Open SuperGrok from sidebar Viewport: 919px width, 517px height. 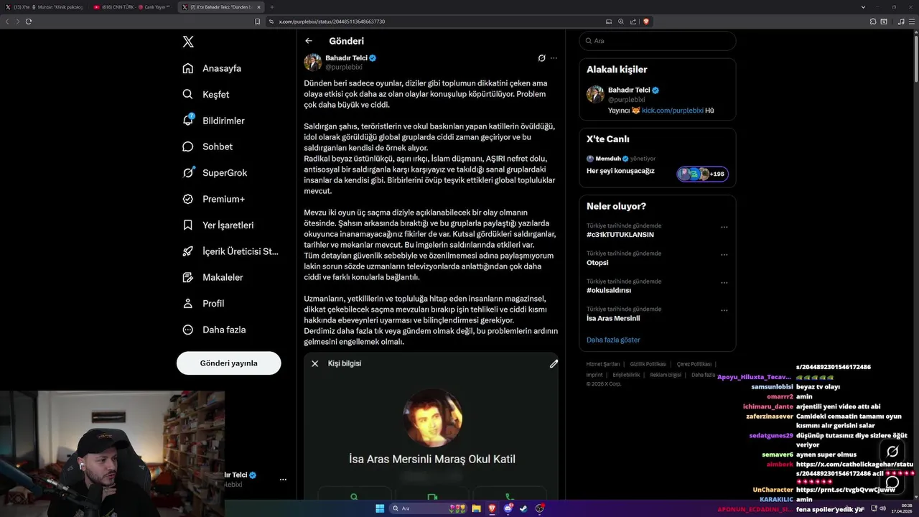pos(215,172)
